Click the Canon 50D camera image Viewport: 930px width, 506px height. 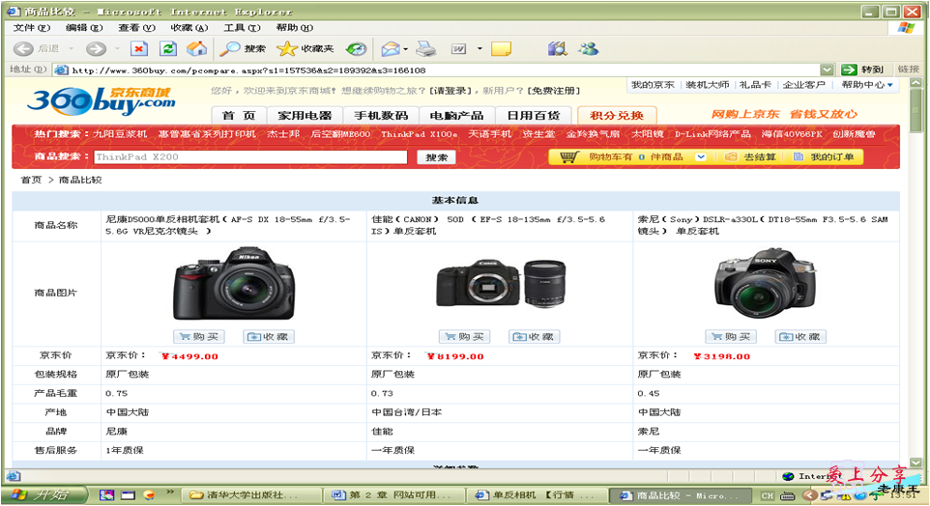501,284
